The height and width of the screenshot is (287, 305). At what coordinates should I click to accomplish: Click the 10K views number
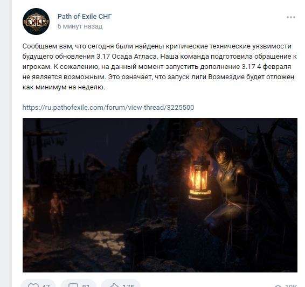tap(290, 285)
